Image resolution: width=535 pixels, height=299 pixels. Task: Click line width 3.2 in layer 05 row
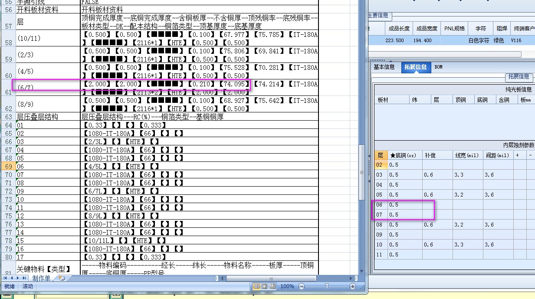click(468, 195)
